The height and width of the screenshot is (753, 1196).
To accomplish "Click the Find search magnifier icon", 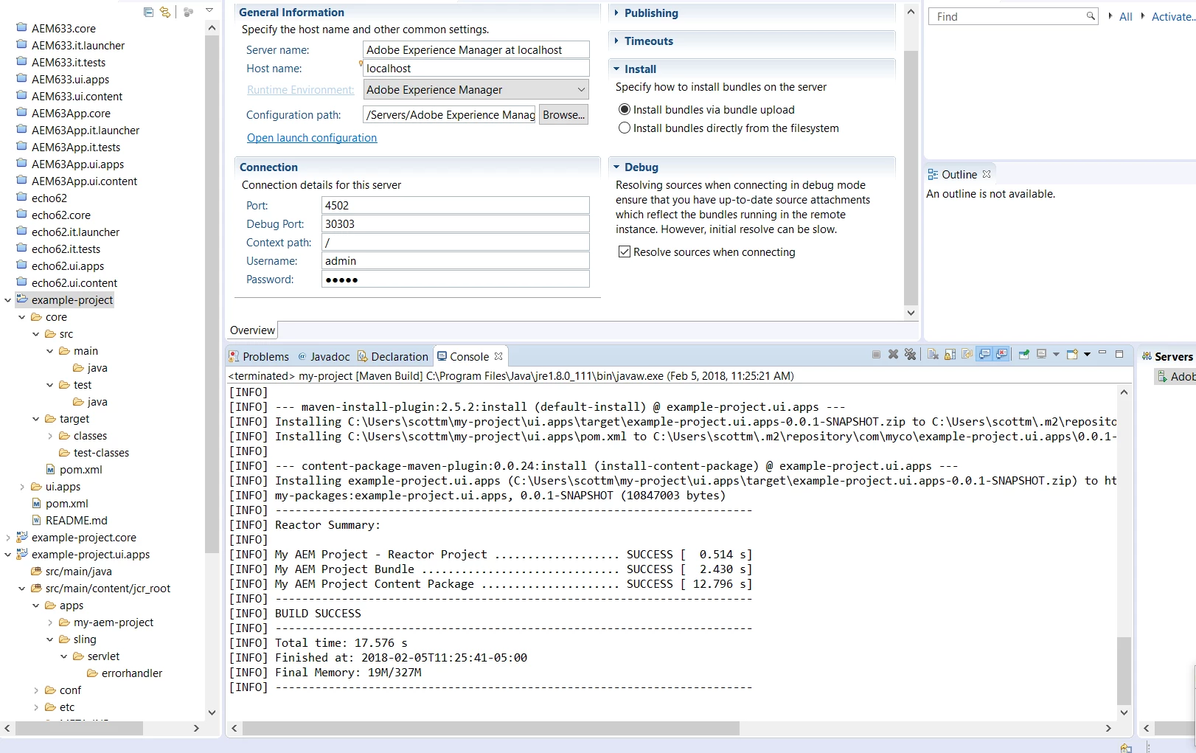I will (x=1091, y=16).
